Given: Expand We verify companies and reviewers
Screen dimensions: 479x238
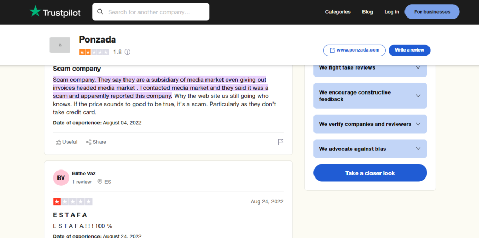Looking at the screenshot, I should point(370,124).
